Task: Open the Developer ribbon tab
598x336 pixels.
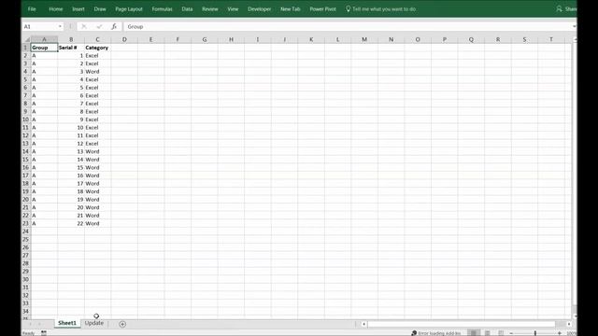Action: pos(260,8)
